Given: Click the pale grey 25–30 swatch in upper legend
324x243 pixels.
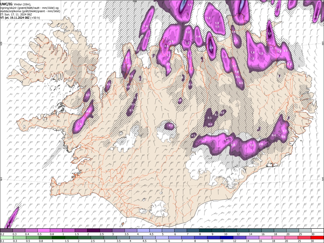Looking at the screenshot, I should pyautogui.click(x=305, y=230).
